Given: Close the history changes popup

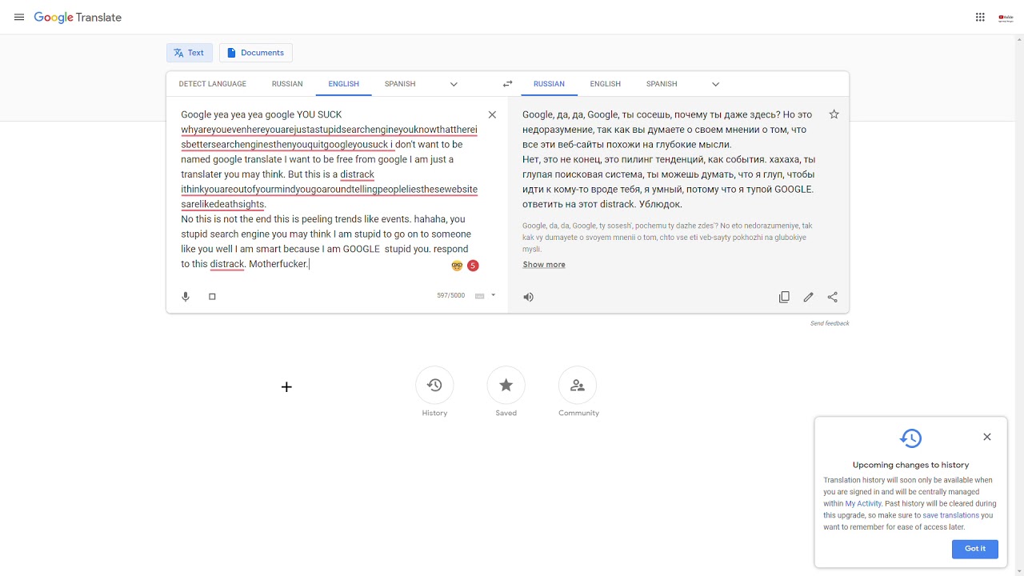Looking at the screenshot, I should pyautogui.click(x=987, y=437).
